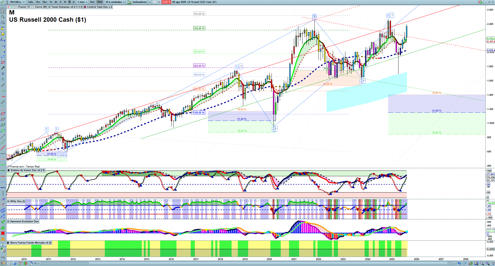Screen dimensions: 495x266
Task: Select the text annotation tool
Action: pyautogui.click(x=3, y=74)
